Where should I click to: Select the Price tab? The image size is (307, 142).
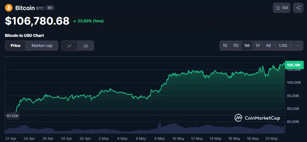pos(16,46)
